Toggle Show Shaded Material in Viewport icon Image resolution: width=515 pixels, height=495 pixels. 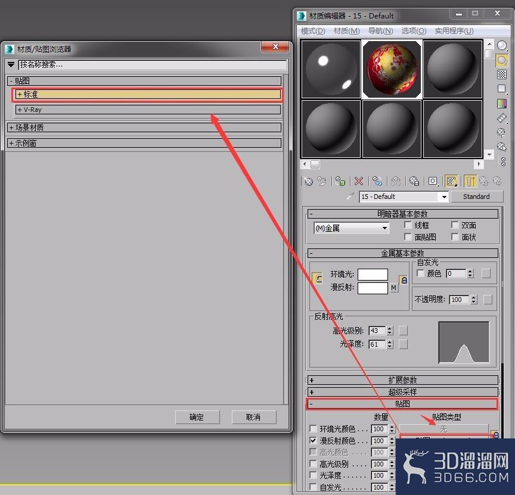pos(452,181)
